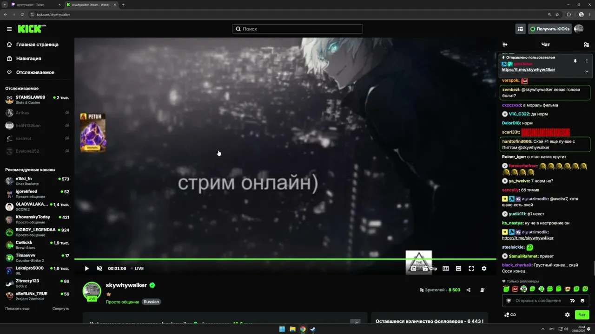This screenshot has width=595, height=334.
Task: Open the skywhywalker channel avatar
Action: [x=92, y=291]
